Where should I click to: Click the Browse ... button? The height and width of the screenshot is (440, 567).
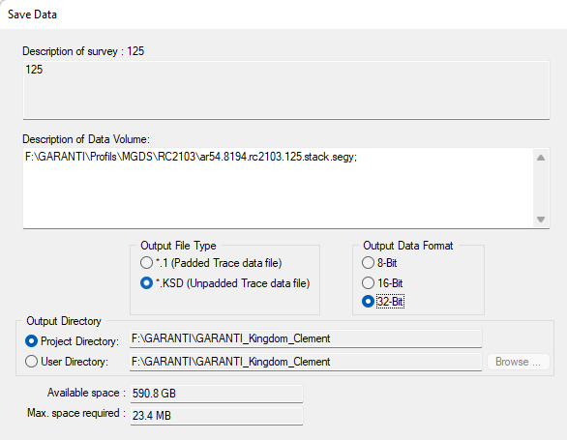tap(519, 362)
